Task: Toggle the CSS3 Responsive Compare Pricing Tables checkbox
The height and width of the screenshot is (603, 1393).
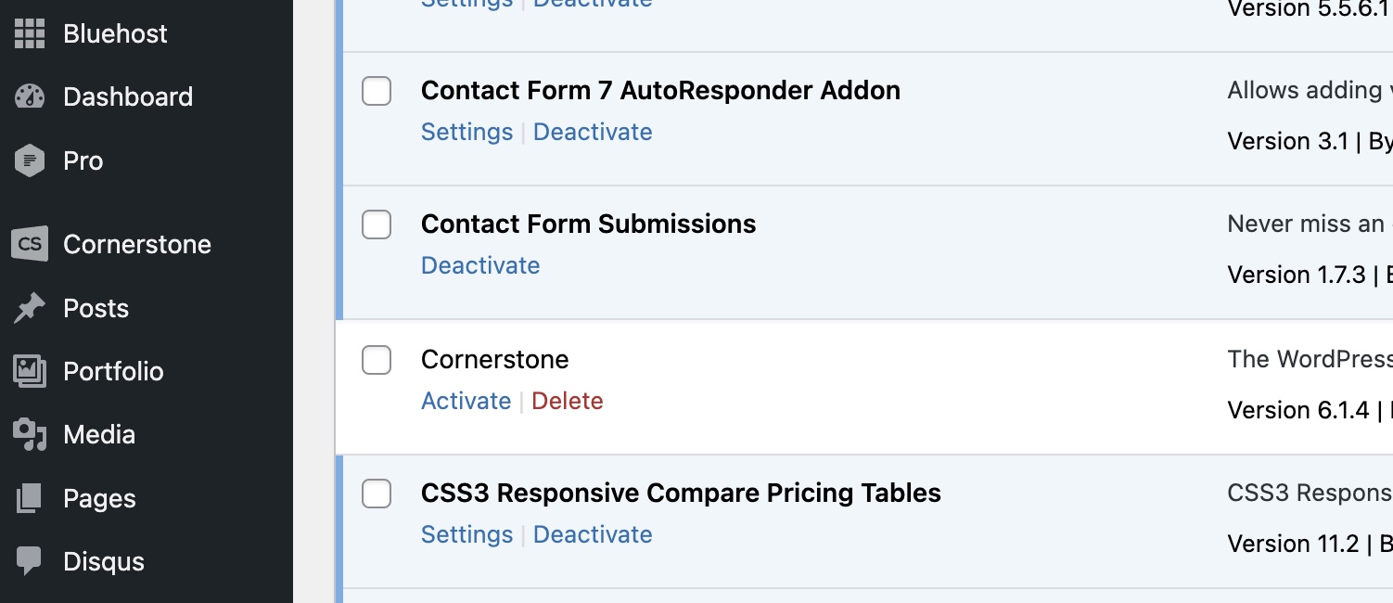Action: 377,494
